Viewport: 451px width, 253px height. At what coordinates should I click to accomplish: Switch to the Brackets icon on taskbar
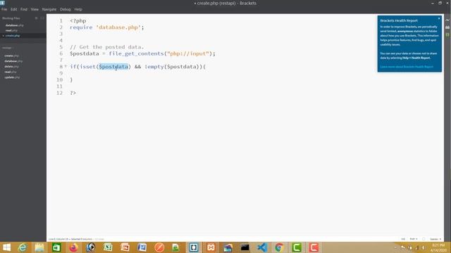(x=194, y=247)
